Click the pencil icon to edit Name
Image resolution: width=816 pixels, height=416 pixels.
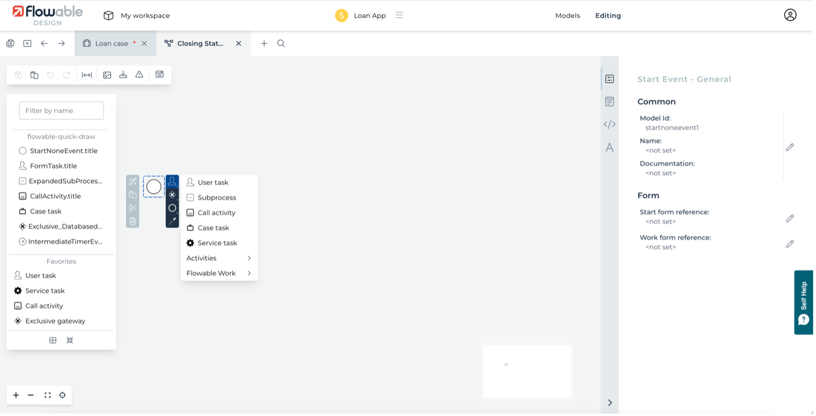pyautogui.click(x=790, y=147)
